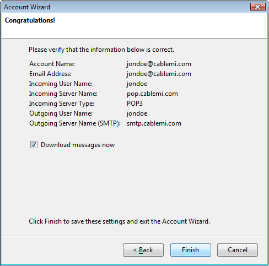Click the Outgoing User Name value jondoe

137,113
